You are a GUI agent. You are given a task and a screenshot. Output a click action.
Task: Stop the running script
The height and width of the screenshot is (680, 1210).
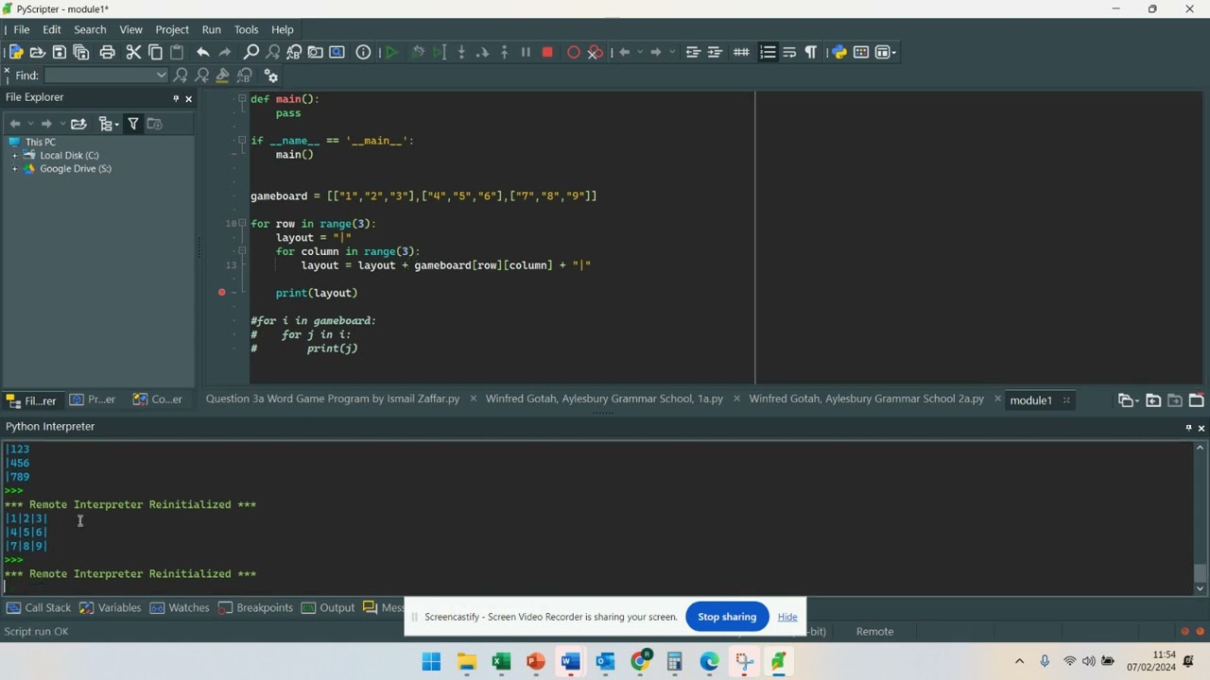547,53
